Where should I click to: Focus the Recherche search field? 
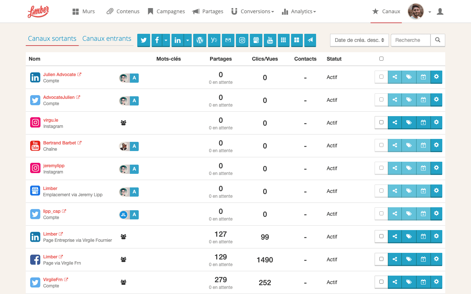[x=411, y=40]
